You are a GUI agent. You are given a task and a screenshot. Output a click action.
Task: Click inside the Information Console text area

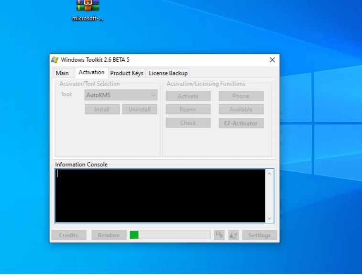point(160,196)
